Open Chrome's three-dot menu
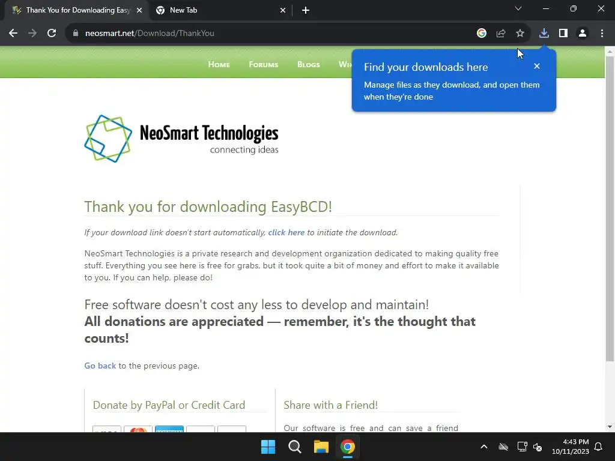The width and height of the screenshot is (615, 461). 602,34
